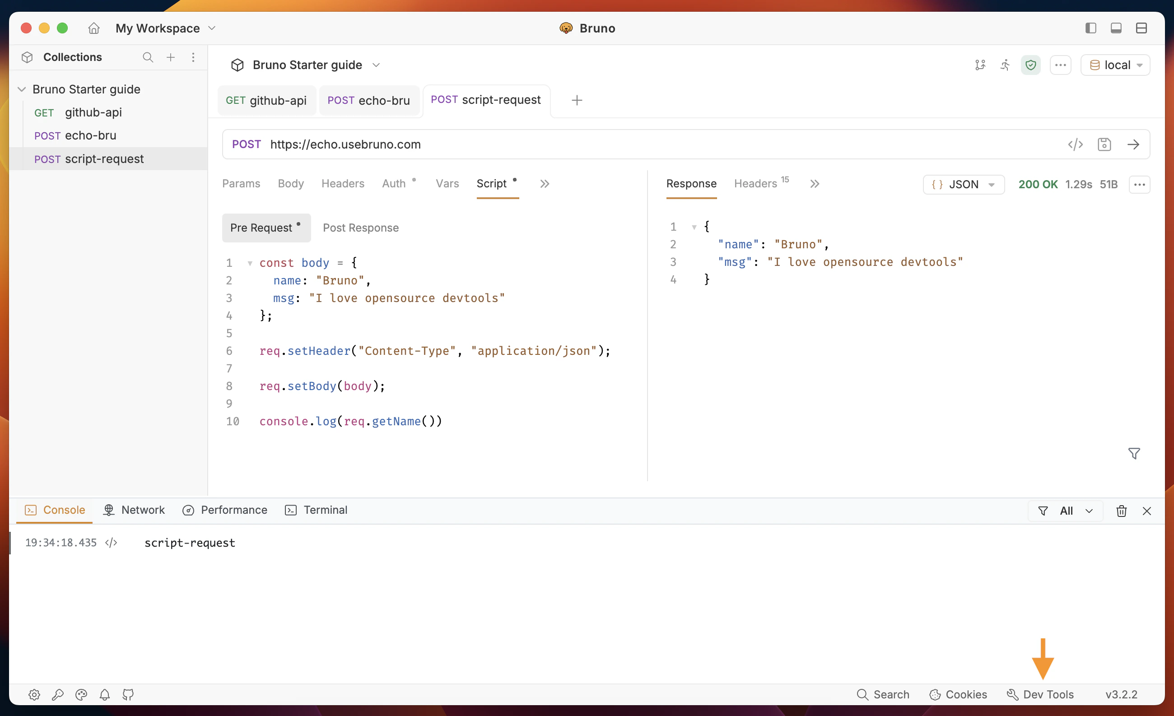Viewport: 1174px width, 716px height.
Task: Send request with the arrow icon
Action: point(1133,144)
